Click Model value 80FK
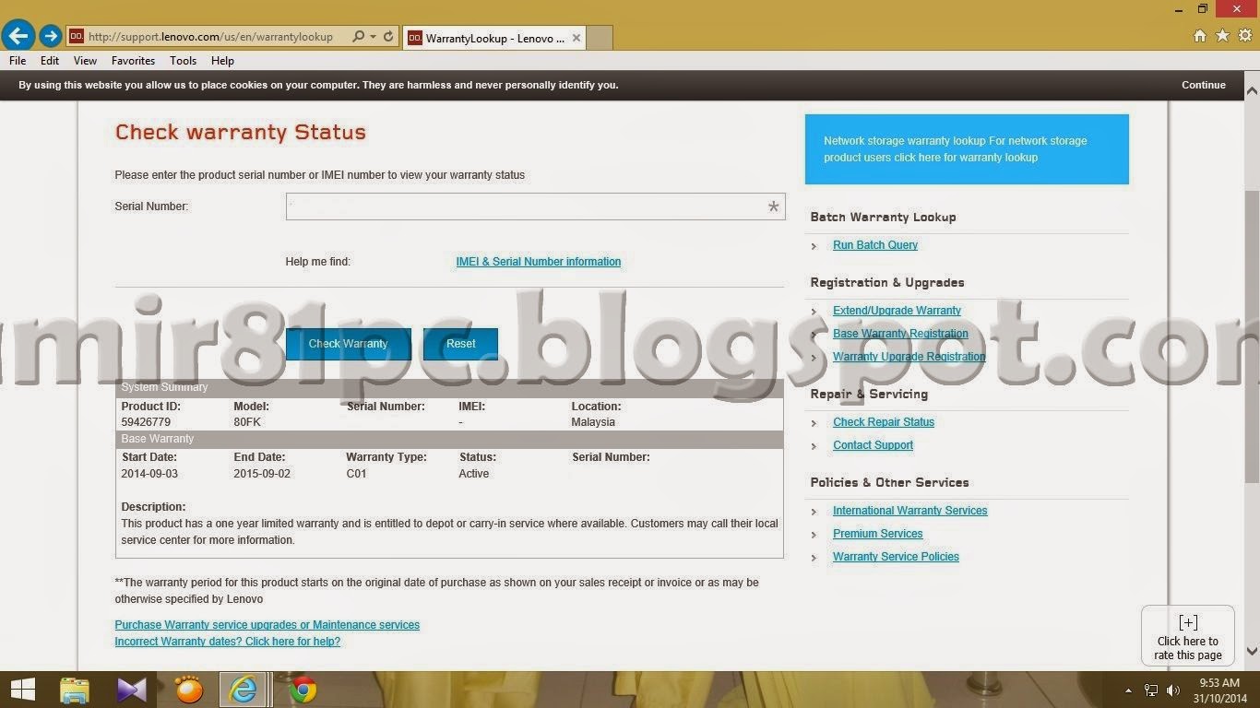This screenshot has height=708, width=1260. 247,422
